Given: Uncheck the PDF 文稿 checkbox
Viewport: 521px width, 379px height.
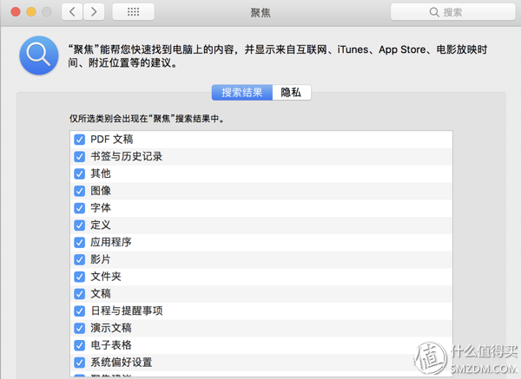Looking at the screenshot, I should click(x=79, y=140).
